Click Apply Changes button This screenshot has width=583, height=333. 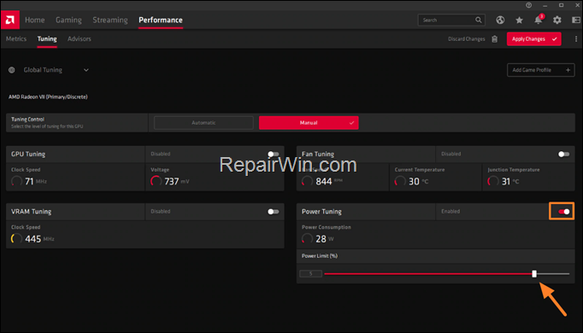(x=534, y=39)
